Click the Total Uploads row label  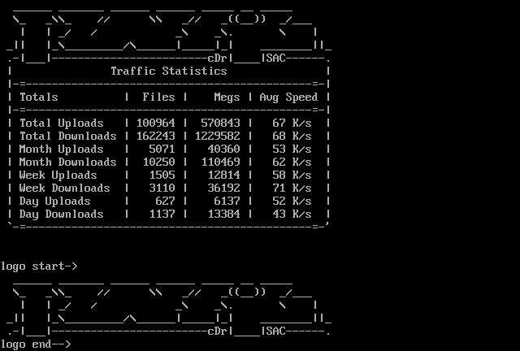point(62,123)
